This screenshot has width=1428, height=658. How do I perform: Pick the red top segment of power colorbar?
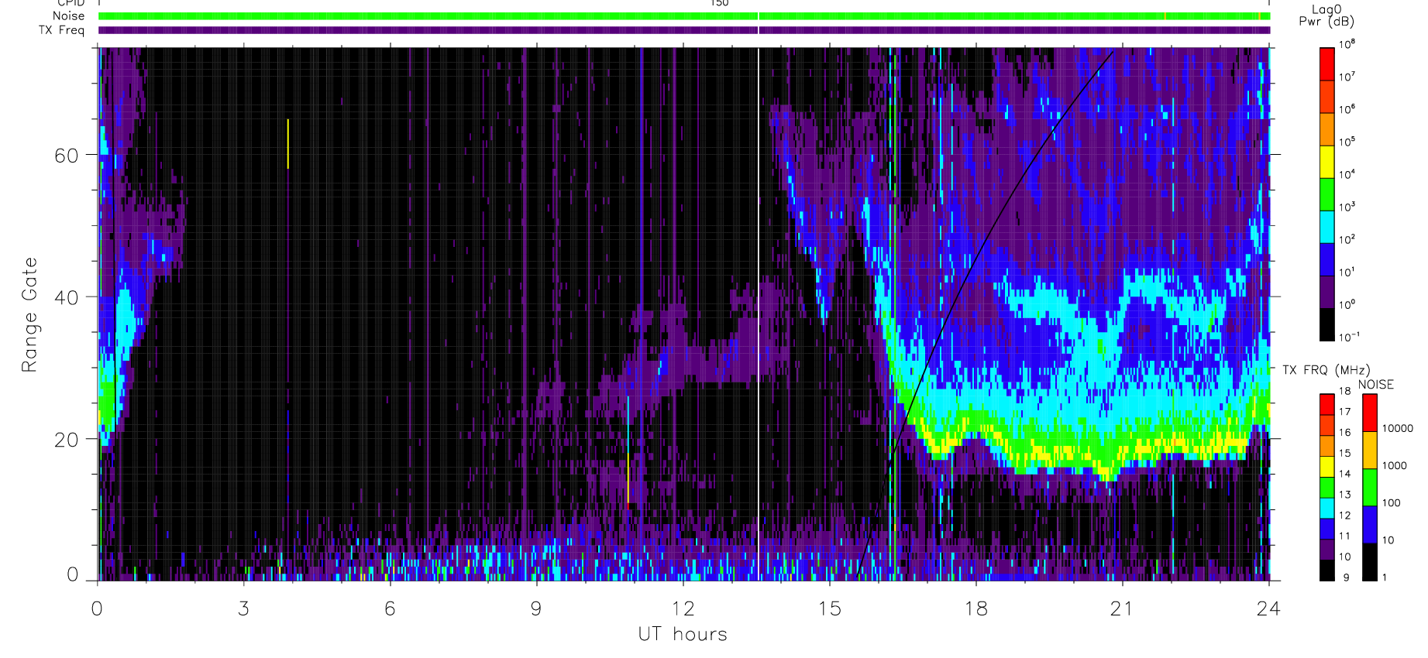[x=1326, y=63]
